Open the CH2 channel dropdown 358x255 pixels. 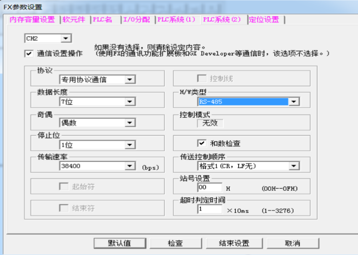click(66, 38)
